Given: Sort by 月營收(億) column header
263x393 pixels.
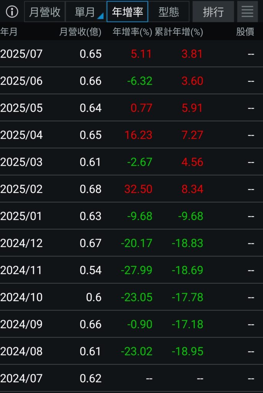Looking at the screenshot, I should tap(80, 32).
